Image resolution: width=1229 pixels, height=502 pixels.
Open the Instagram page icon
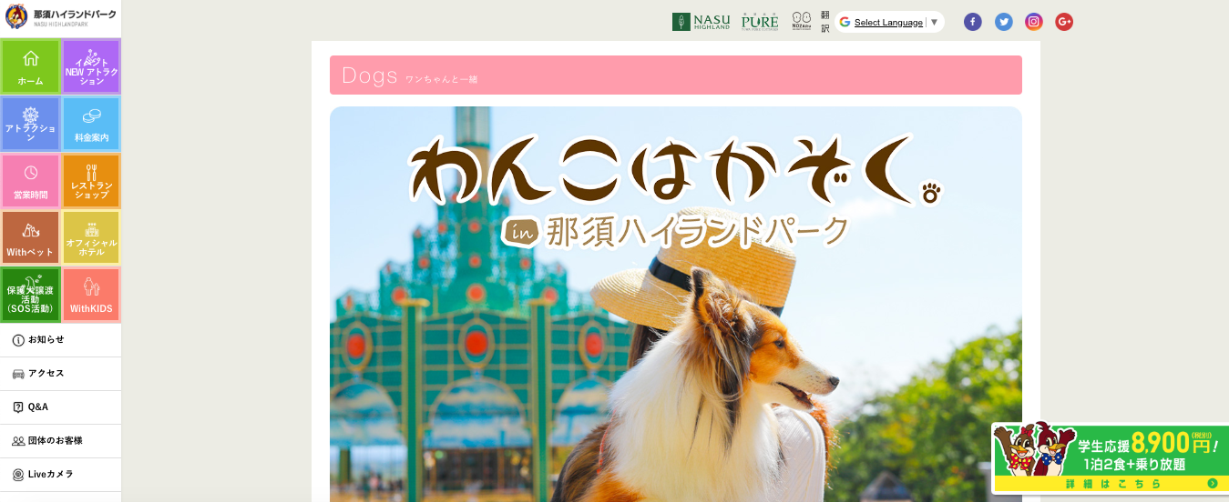tap(1034, 22)
